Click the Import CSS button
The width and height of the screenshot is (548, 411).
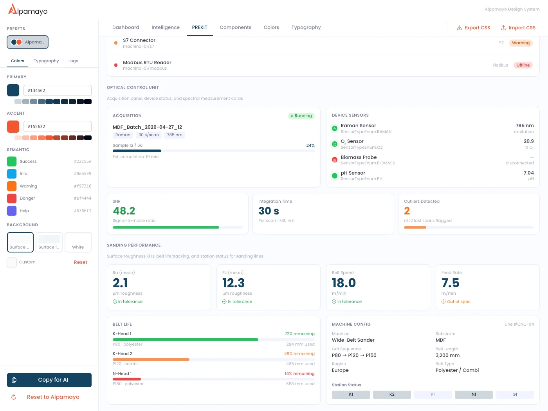point(518,28)
